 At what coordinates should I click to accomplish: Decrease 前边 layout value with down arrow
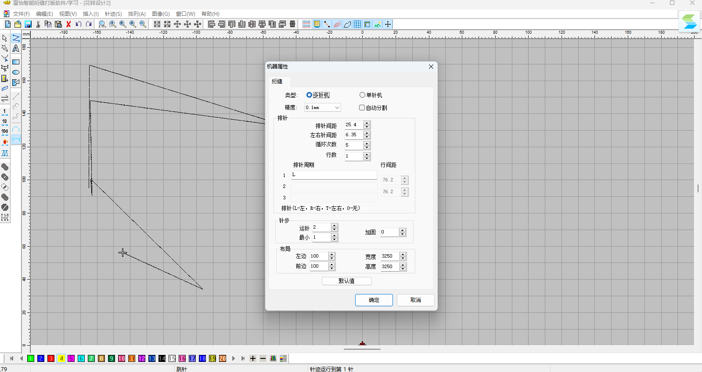(x=332, y=269)
